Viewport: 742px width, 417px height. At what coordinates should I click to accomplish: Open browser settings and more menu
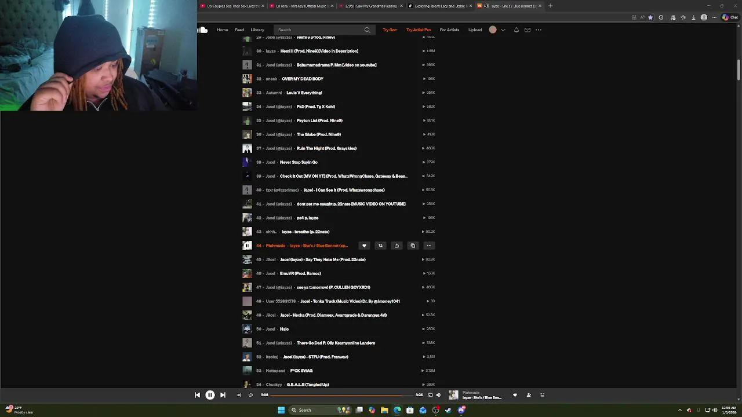(x=715, y=17)
